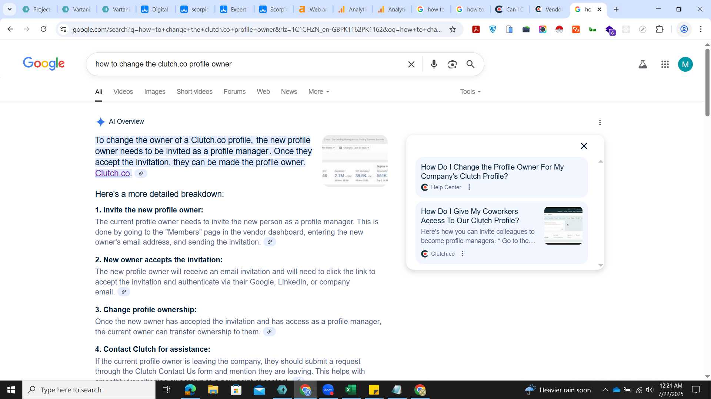Switch to the Short videos tab
711x399 pixels.
point(194,92)
